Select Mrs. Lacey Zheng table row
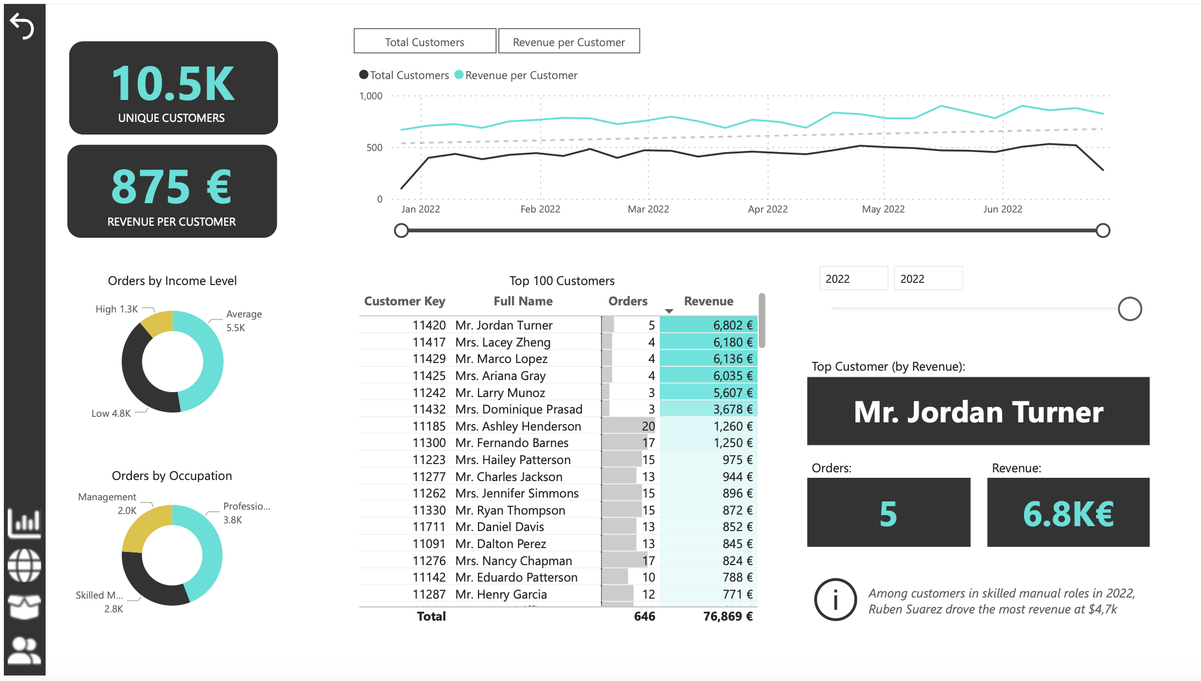This screenshot has width=1201, height=681. [502, 342]
